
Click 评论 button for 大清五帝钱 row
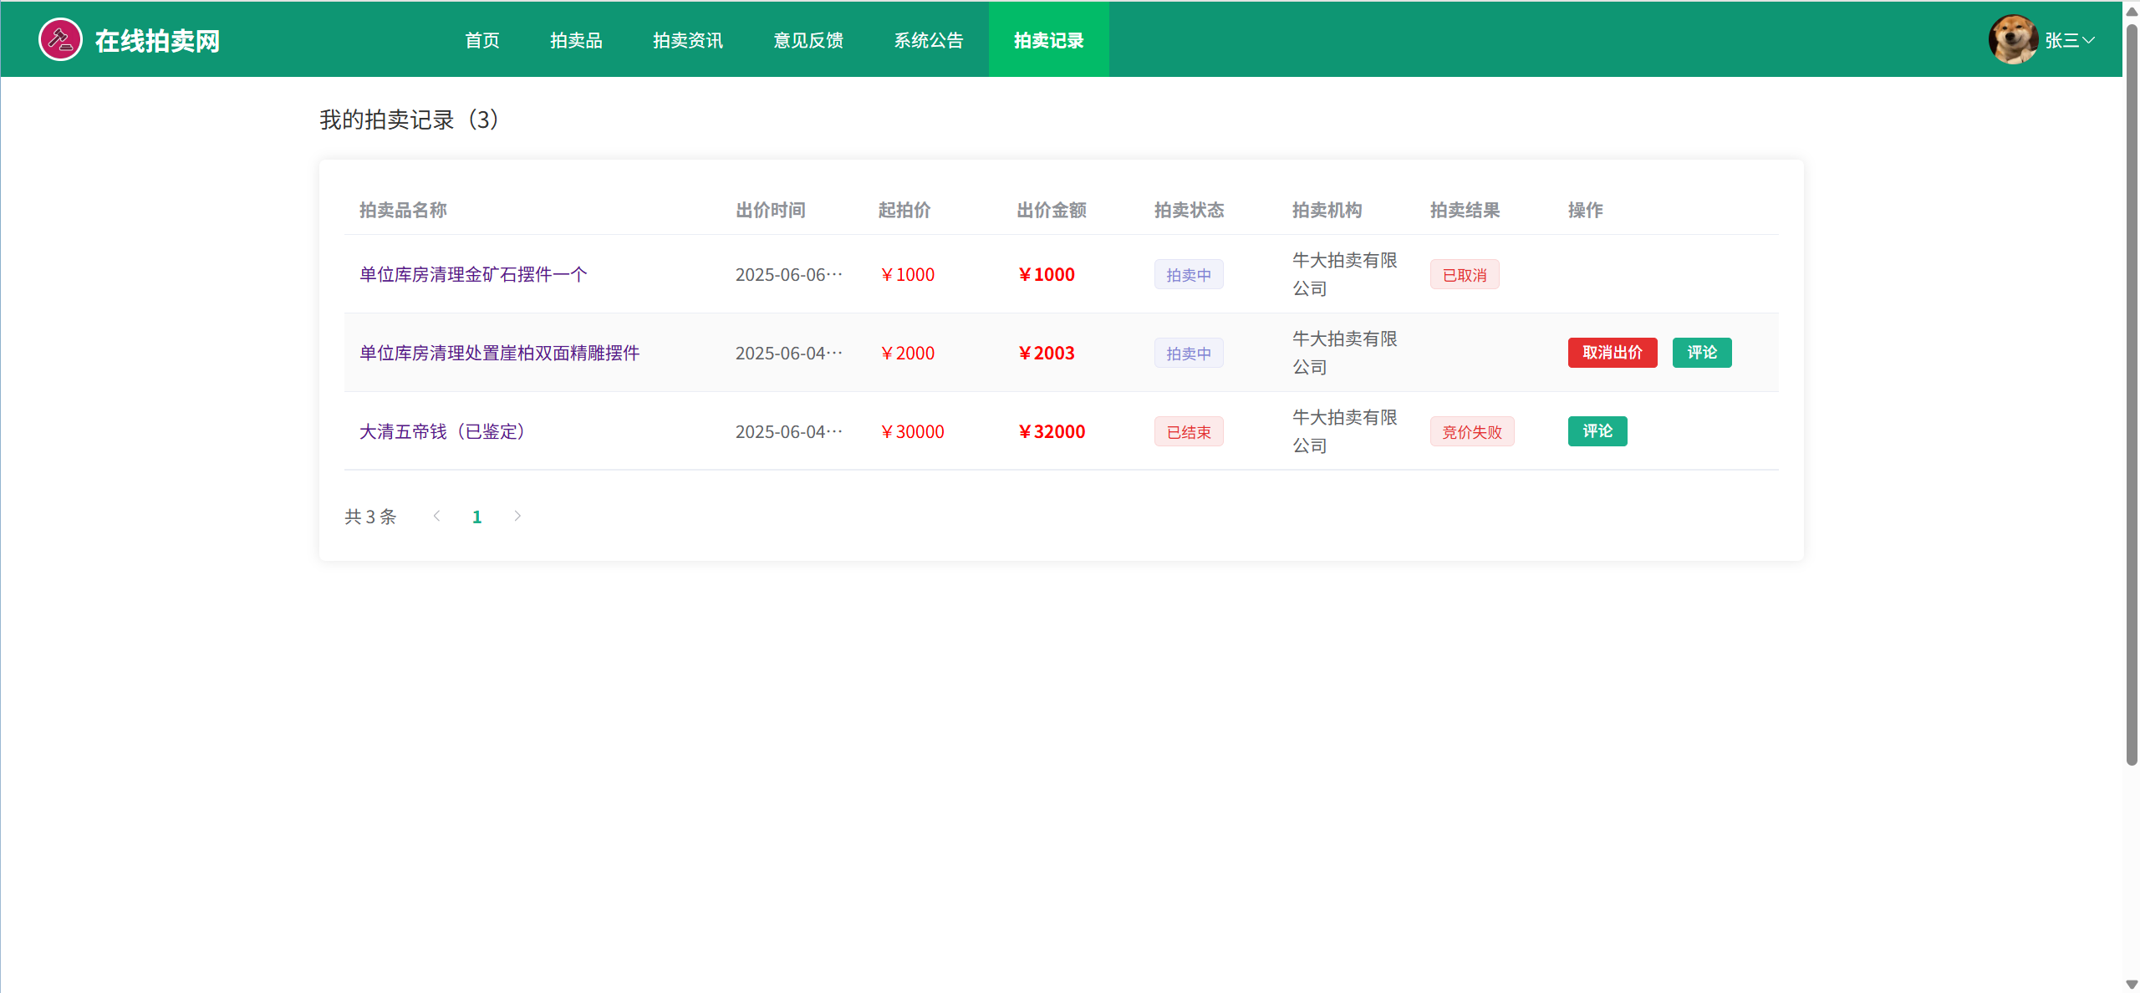1597,431
